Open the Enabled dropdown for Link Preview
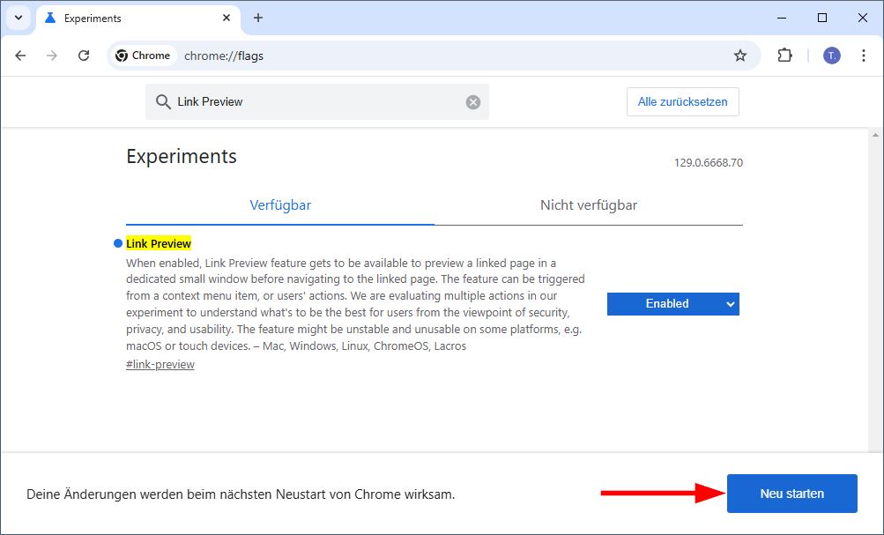884x535 pixels. [x=672, y=304]
